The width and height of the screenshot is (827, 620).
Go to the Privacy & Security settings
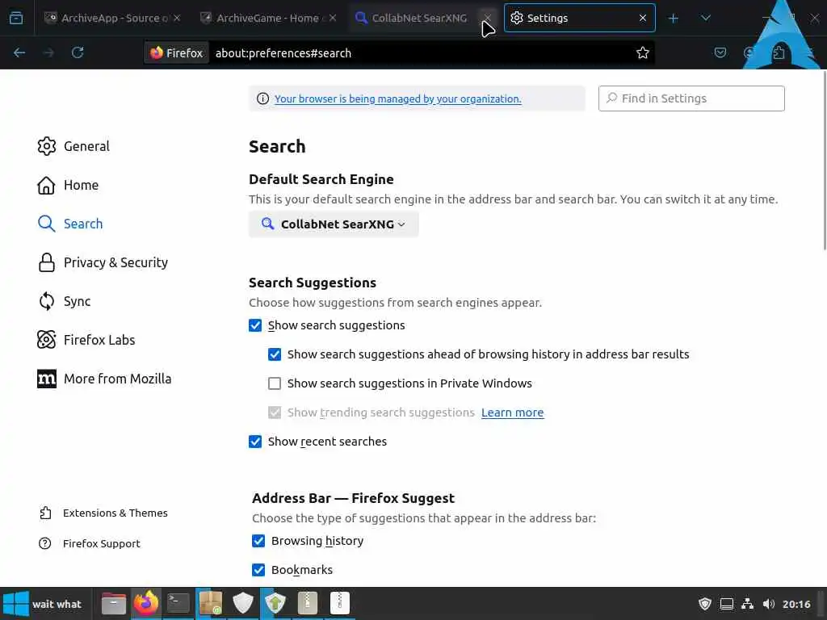103,262
